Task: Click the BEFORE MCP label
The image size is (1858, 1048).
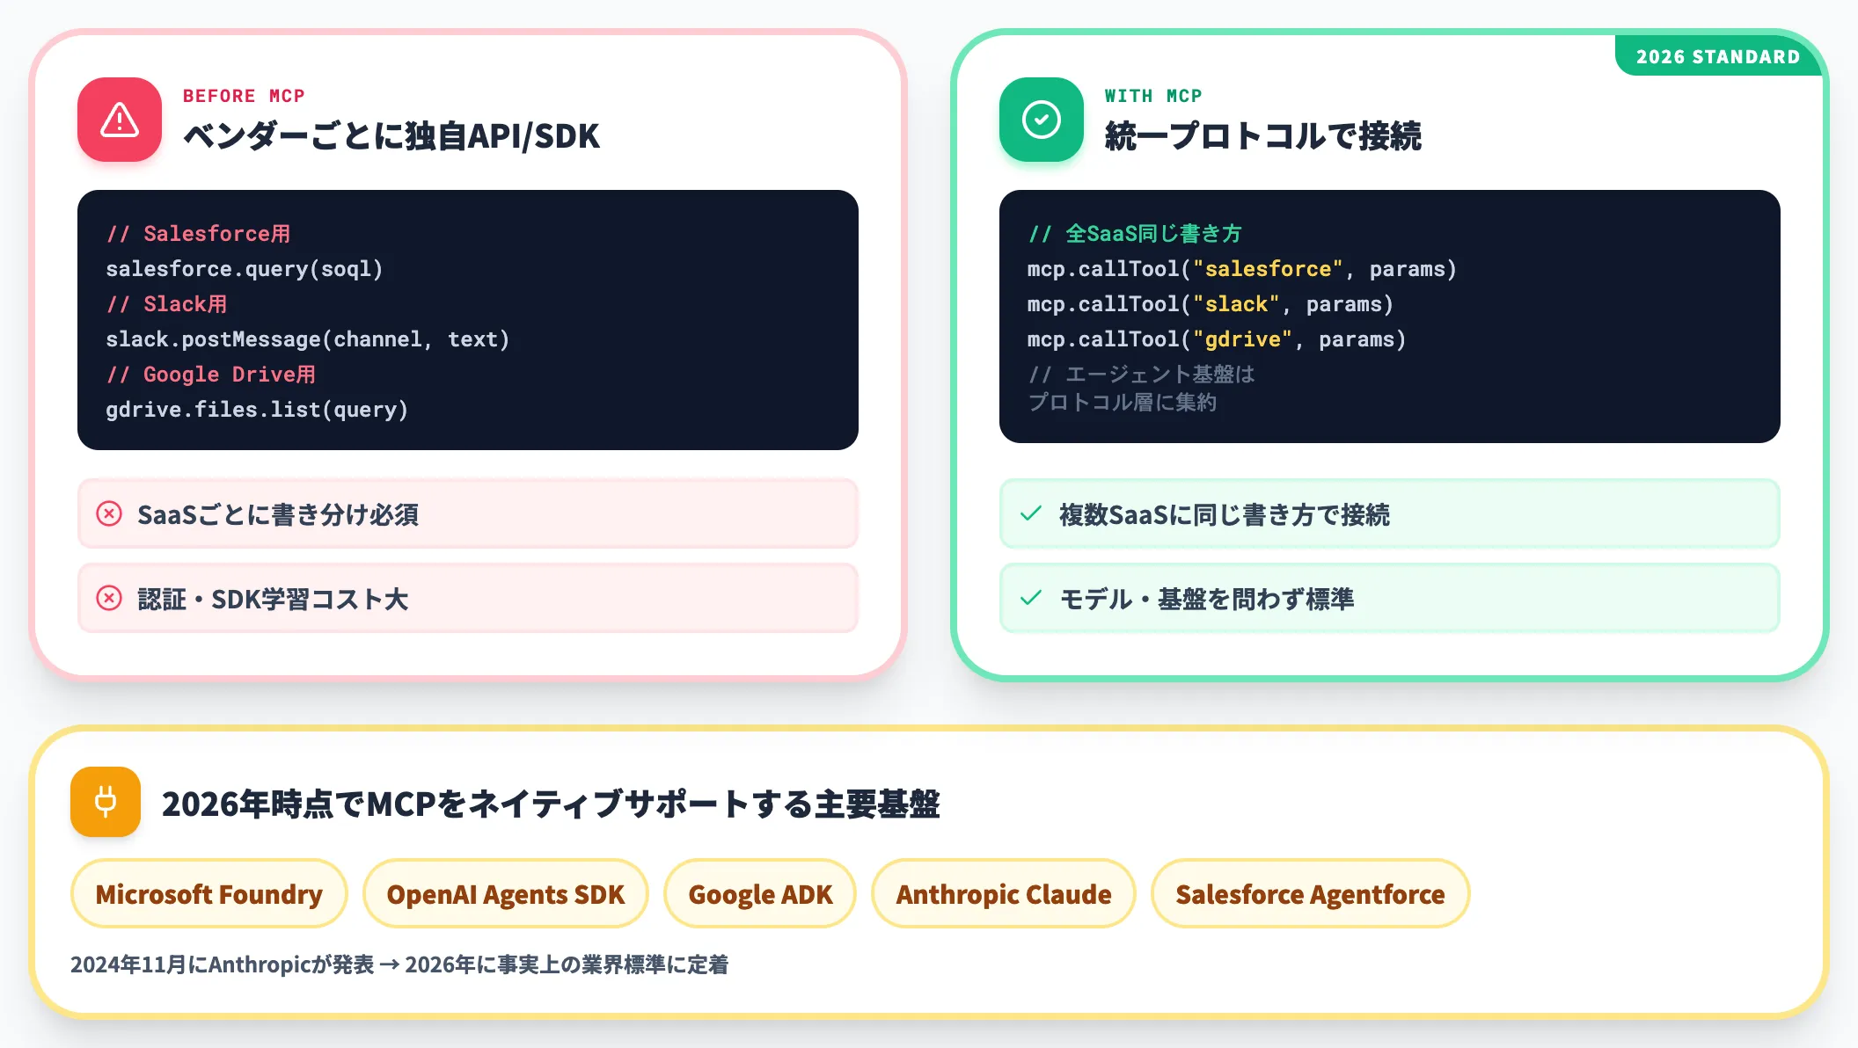Action: pos(244,96)
